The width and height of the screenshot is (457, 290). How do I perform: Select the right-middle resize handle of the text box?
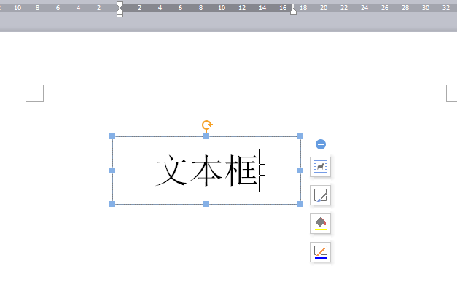tap(300, 171)
